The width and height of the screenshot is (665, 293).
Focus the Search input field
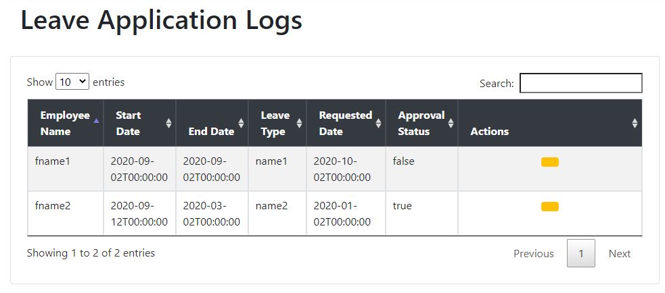pyautogui.click(x=580, y=83)
